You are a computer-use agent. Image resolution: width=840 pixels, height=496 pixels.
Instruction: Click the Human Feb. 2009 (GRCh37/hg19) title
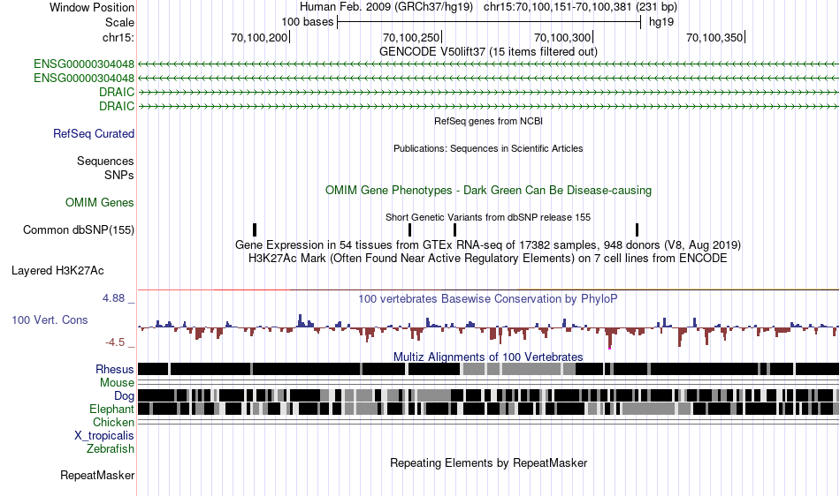point(386,7)
